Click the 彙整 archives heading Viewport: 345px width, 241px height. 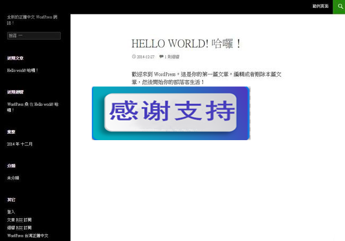[x=11, y=132]
